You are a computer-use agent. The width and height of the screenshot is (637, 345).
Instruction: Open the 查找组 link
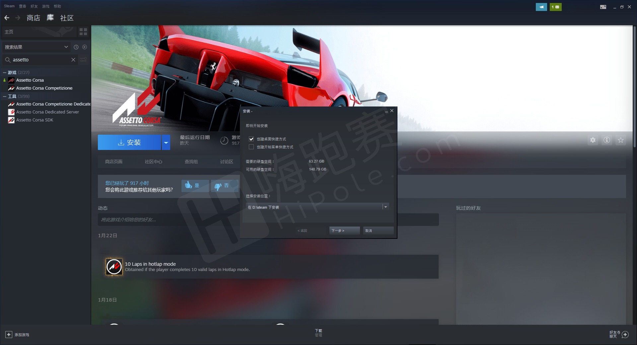pyautogui.click(x=191, y=162)
